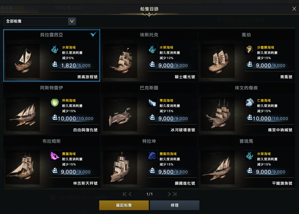Jump to last page arrow
The width and height of the screenshot is (299, 214).
point(175,194)
